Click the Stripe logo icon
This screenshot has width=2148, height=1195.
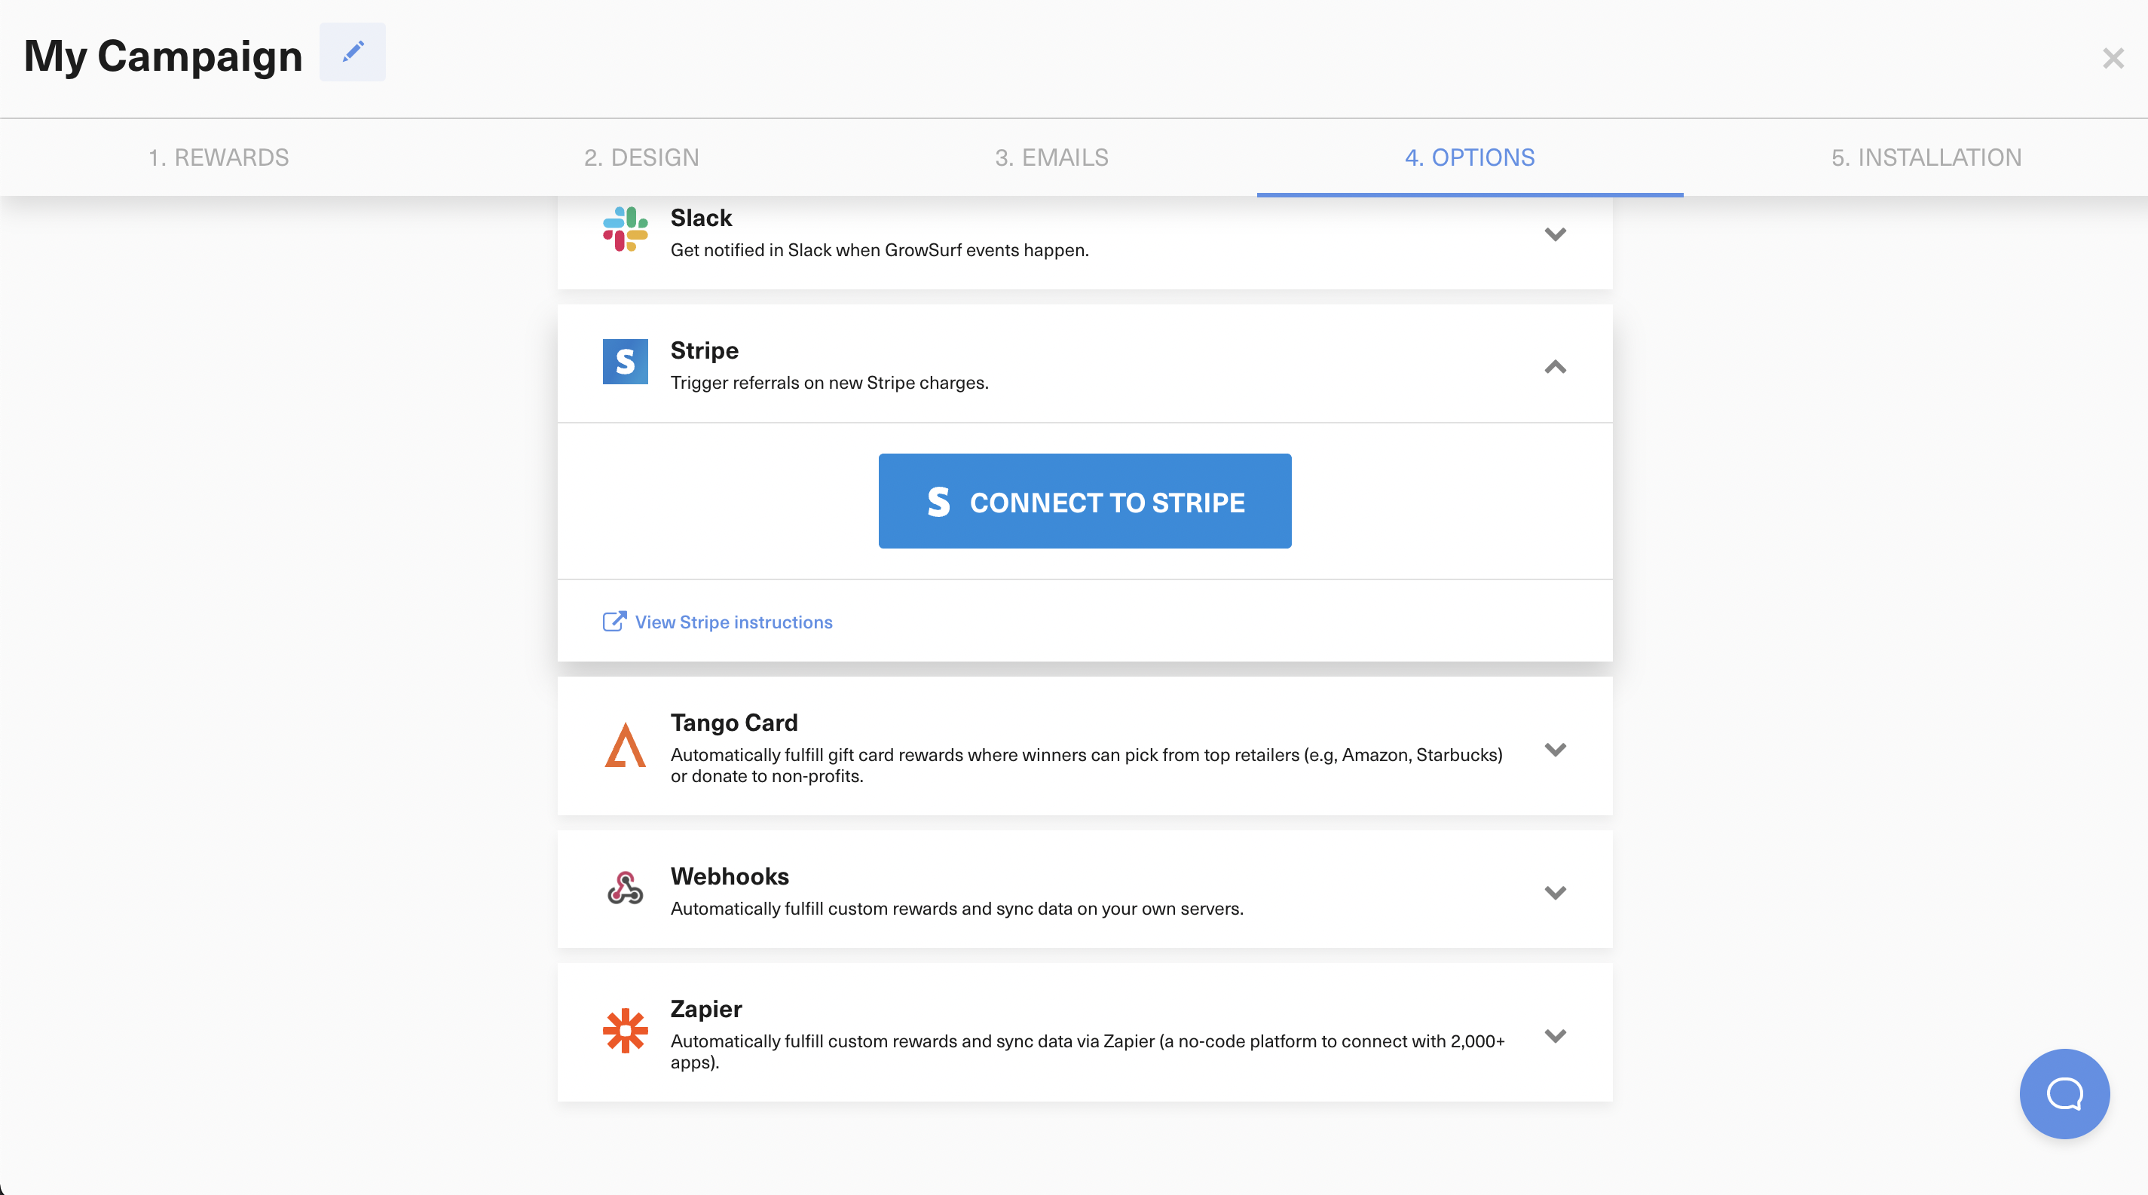tap(625, 362)
